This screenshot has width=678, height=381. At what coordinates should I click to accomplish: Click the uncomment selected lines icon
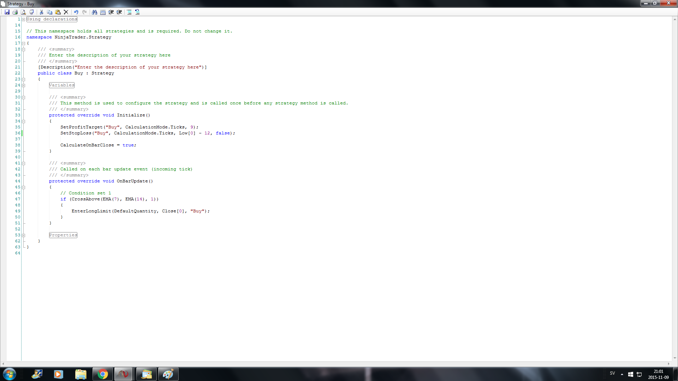[x=137, y=12]
